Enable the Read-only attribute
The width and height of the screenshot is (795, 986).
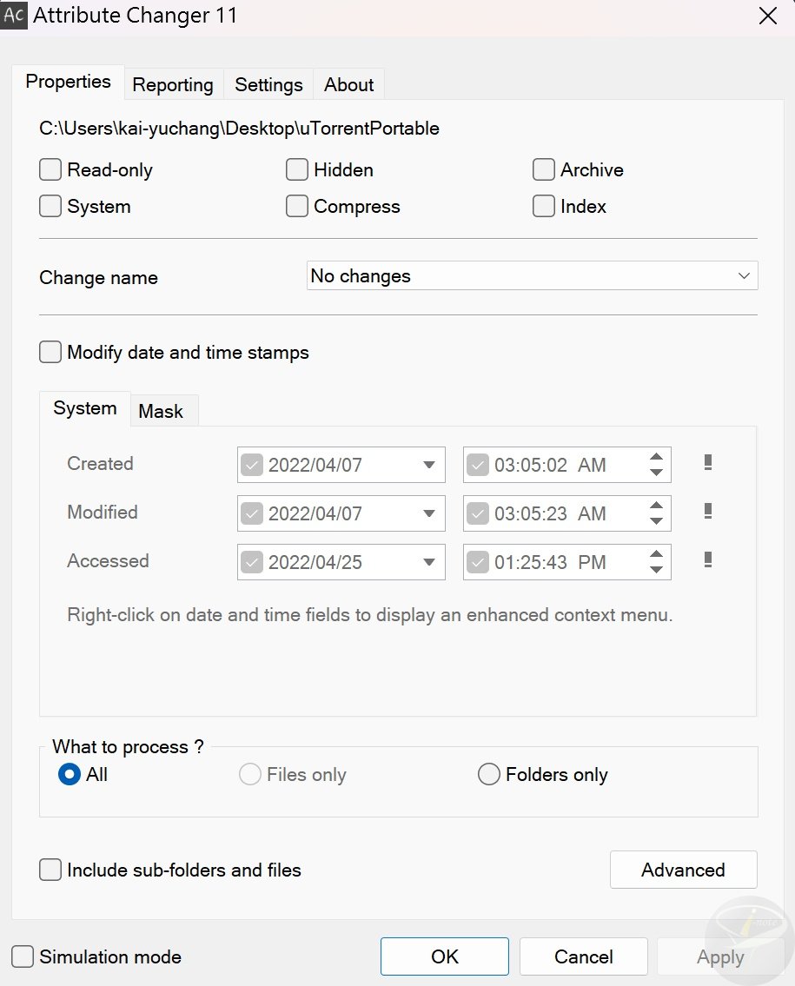coord(50,169)
